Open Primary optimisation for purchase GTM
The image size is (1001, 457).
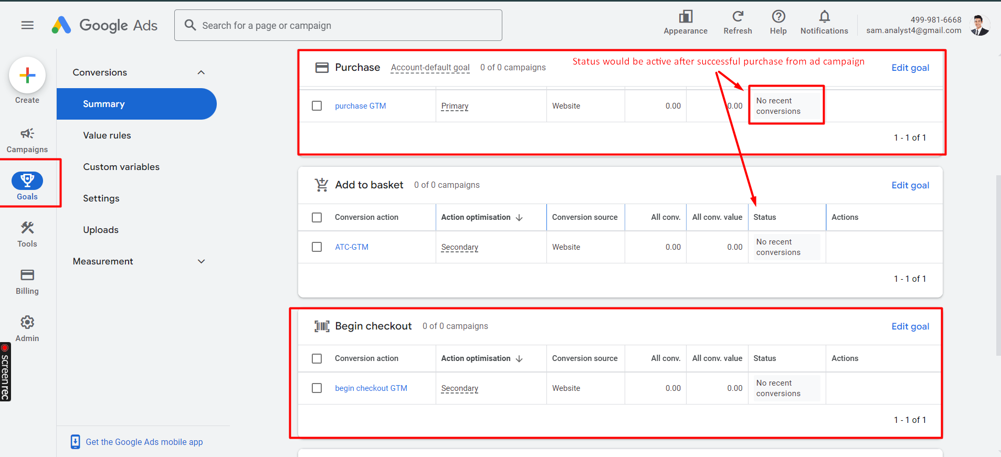tap(455, 106)
